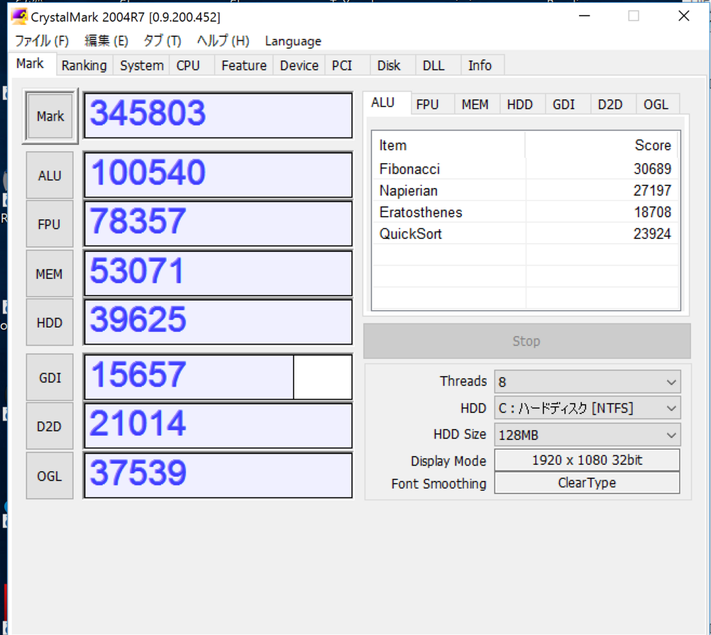The width and height of the screenshot is (711, 635).
Task: Open the Language menu
Action: pos(293,41)
